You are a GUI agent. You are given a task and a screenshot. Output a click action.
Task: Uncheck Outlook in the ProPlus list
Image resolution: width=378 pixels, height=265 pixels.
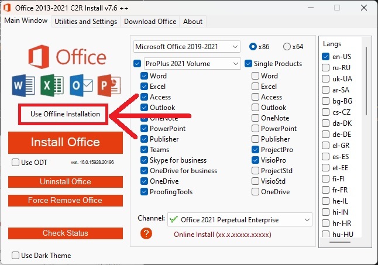click(x=144, y=108)
